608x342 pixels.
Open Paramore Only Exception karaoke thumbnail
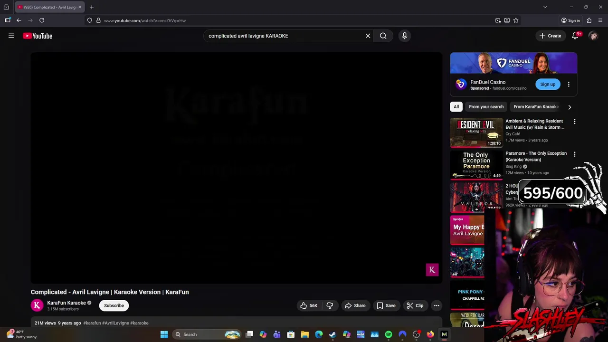click(x=476, y=165)
